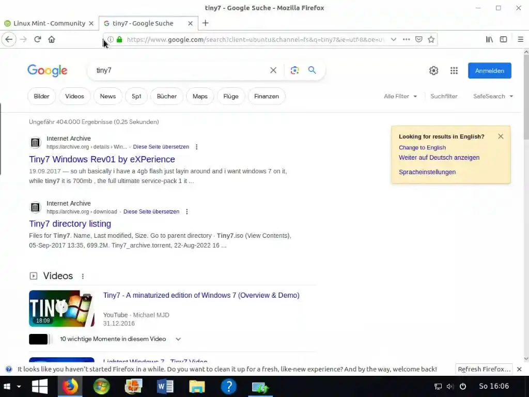Click the Tiny7 video thumbnail 18:09
The width and height of the screenshot is (529, 397).
pos(62,309)
